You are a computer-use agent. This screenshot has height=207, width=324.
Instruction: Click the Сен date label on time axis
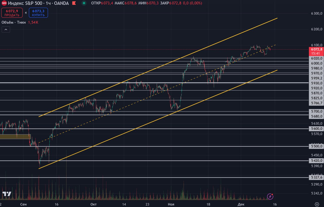pyautogui.click(x=23, y=204)
